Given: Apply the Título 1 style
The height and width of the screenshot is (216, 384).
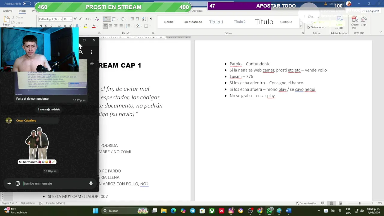Looking at the screenshot, I should [x=216, y=22].
